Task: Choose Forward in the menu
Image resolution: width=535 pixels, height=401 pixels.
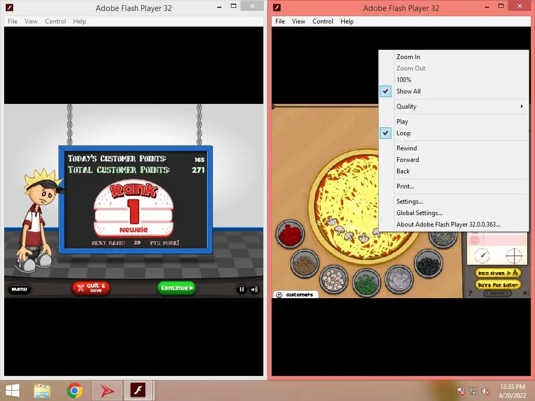Action: click(454, 160)
